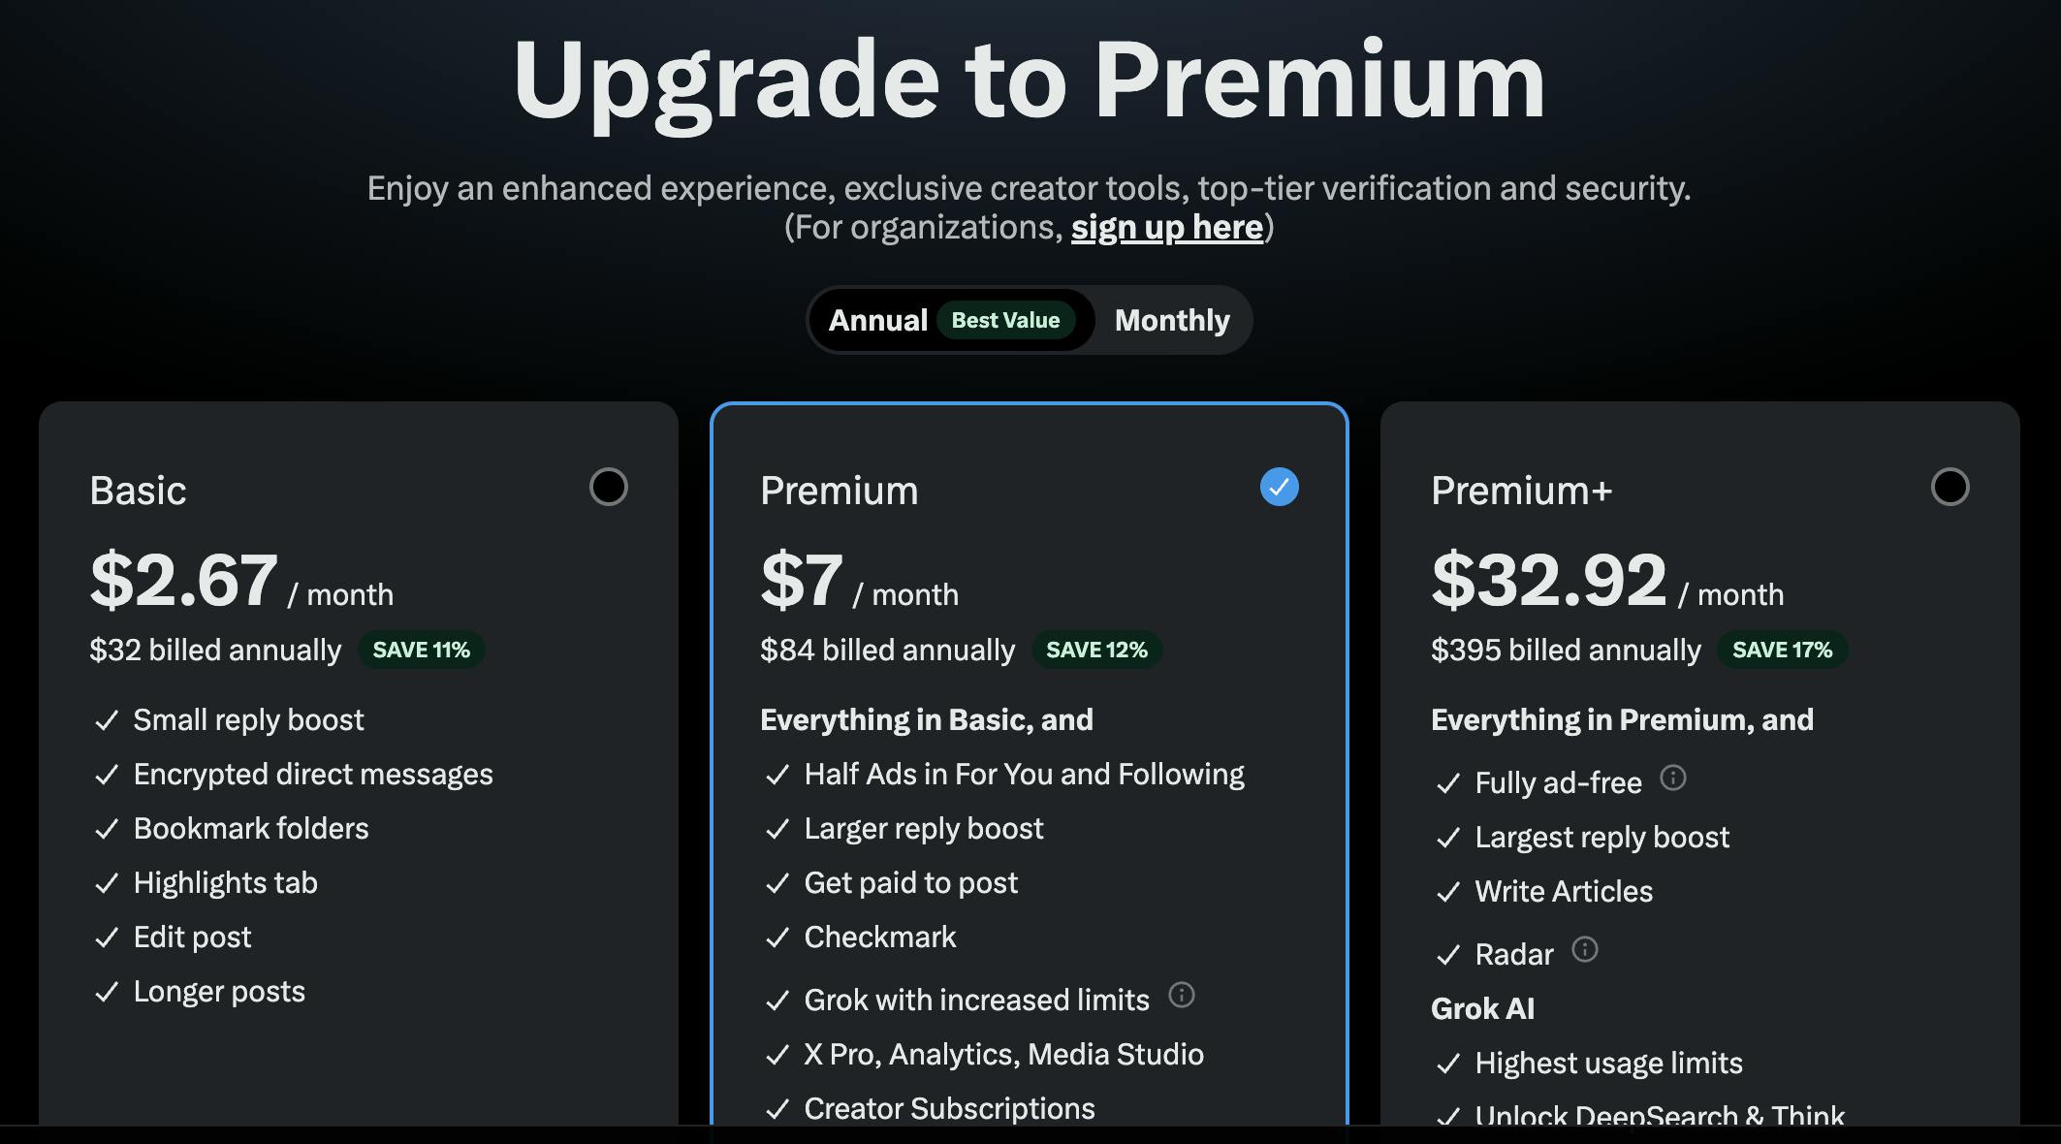Click info icon next to Radar

[x=1584, y=949]
